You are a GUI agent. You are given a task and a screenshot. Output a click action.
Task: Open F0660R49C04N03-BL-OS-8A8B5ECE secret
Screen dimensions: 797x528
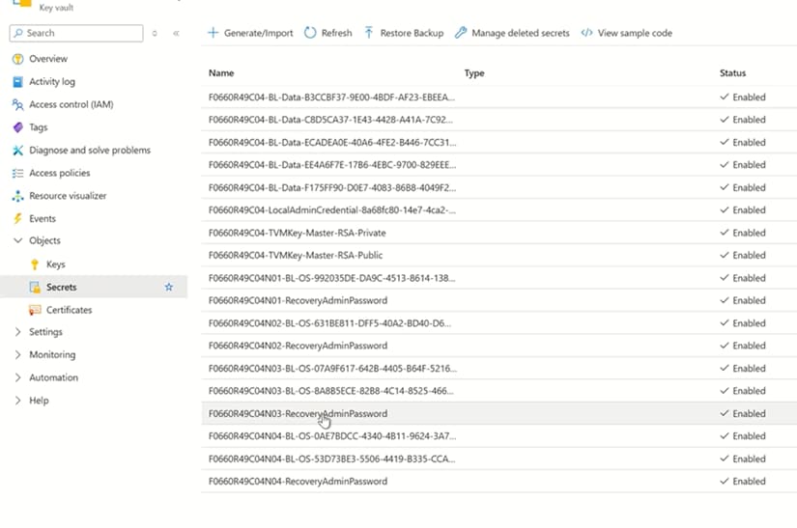[331, 391]
